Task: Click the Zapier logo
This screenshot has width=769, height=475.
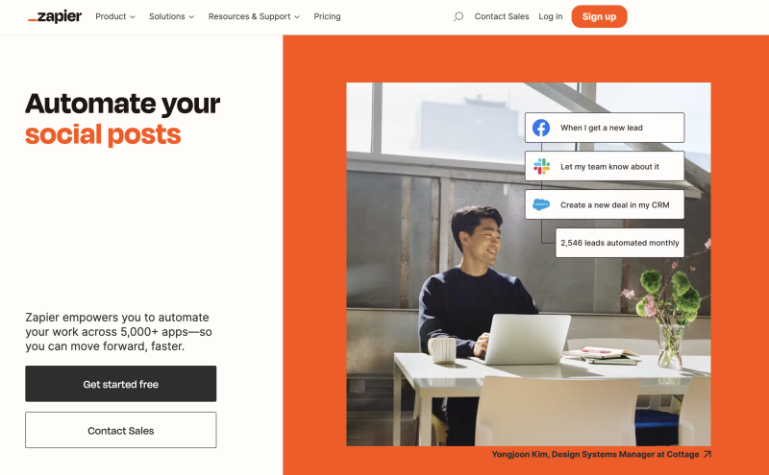Action: [x=55, y=16]
